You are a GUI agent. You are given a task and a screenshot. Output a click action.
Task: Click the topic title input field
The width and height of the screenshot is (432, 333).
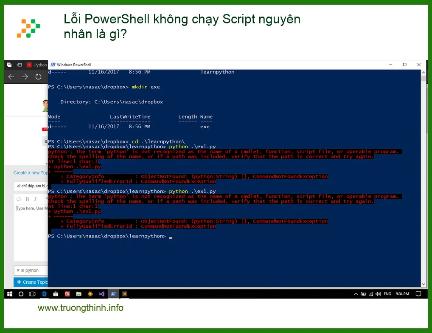(x=31, y=186)
